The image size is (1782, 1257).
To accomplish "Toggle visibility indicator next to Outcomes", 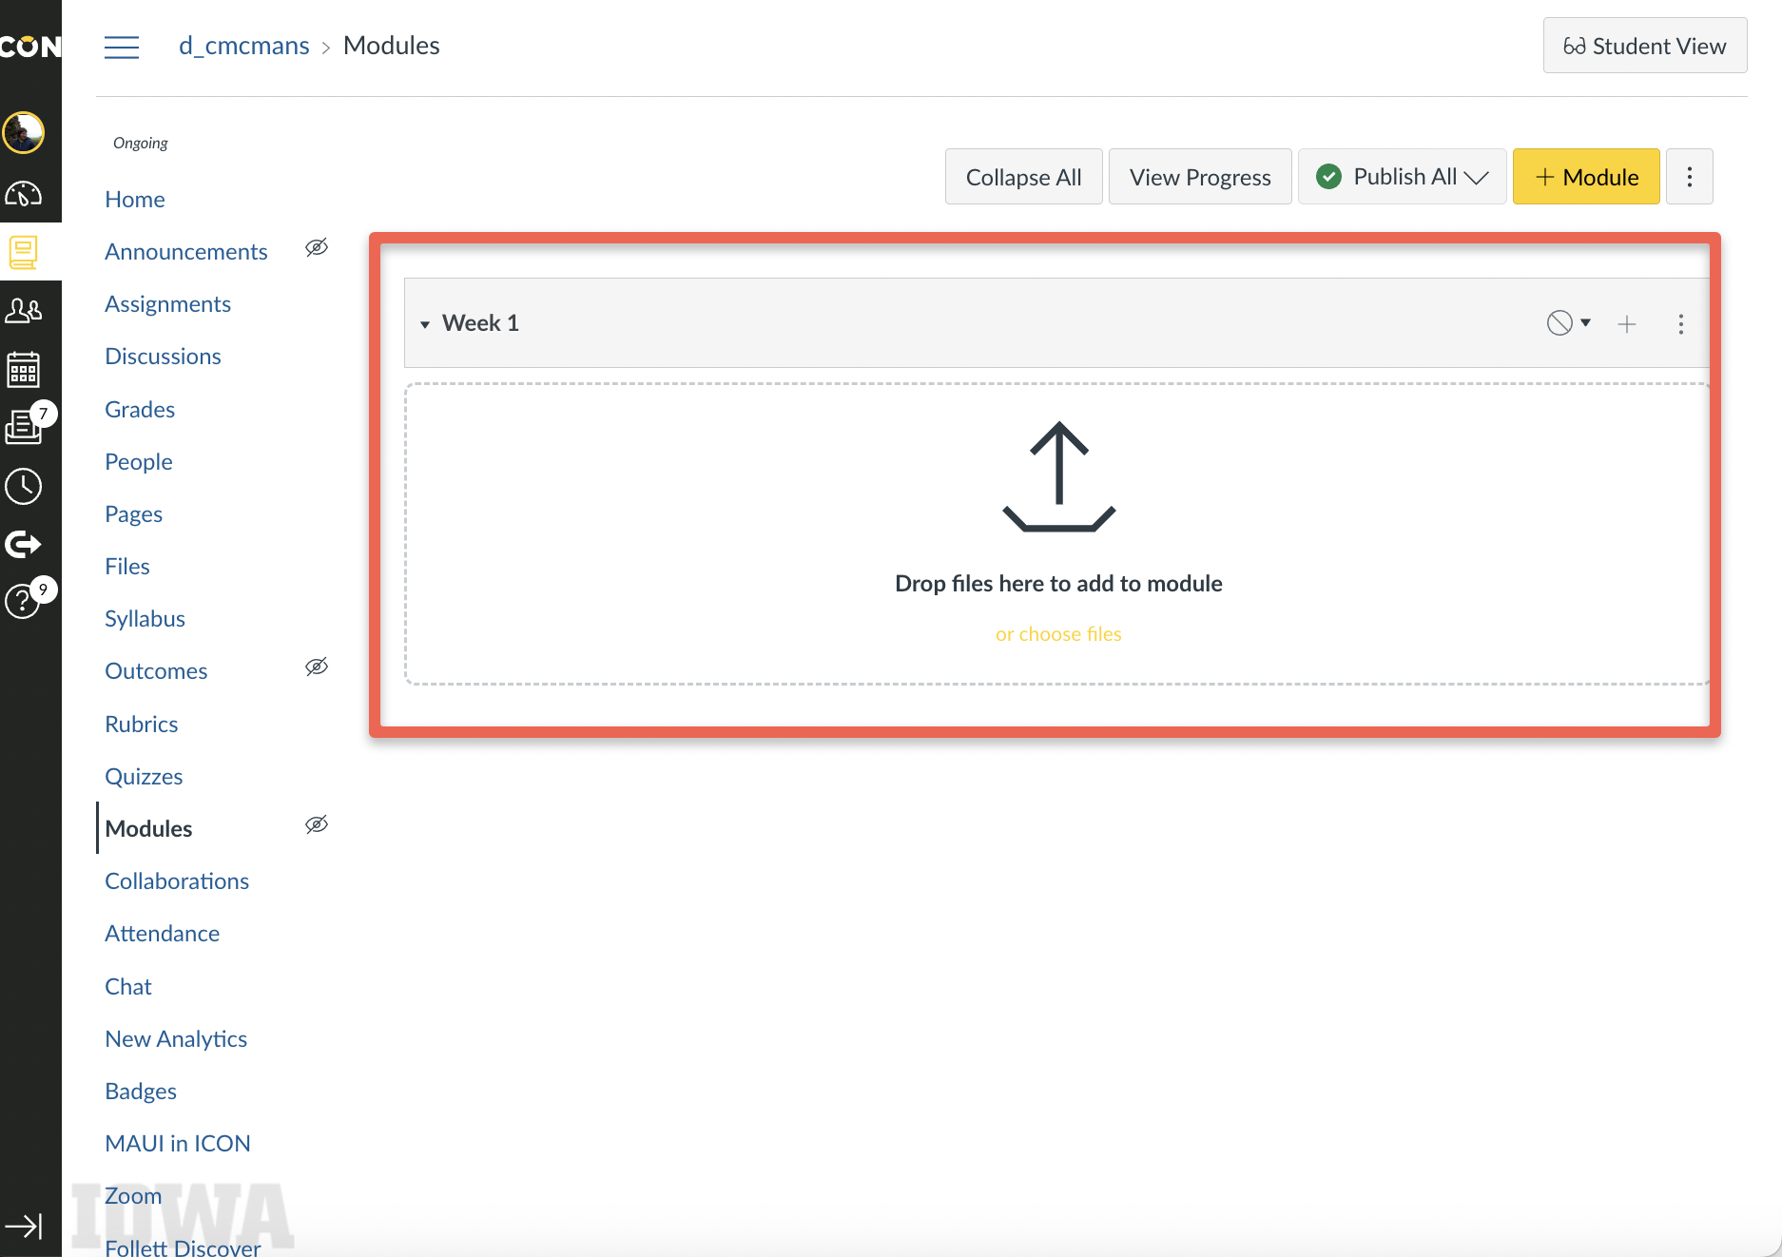I will pos(316,666).
